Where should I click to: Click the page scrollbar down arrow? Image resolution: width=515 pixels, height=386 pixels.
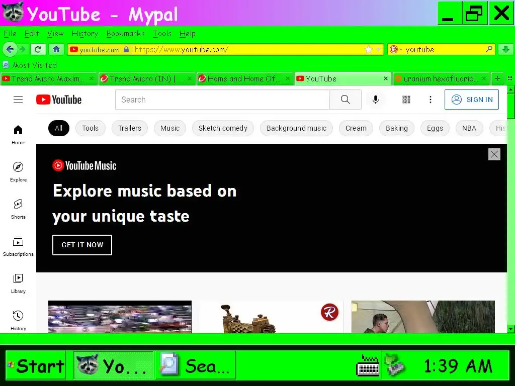[x=511, y=329]
